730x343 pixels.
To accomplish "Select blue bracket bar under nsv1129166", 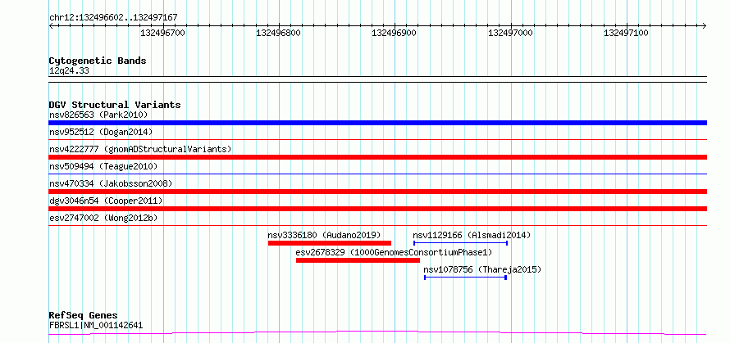I will tap(460, 243).
